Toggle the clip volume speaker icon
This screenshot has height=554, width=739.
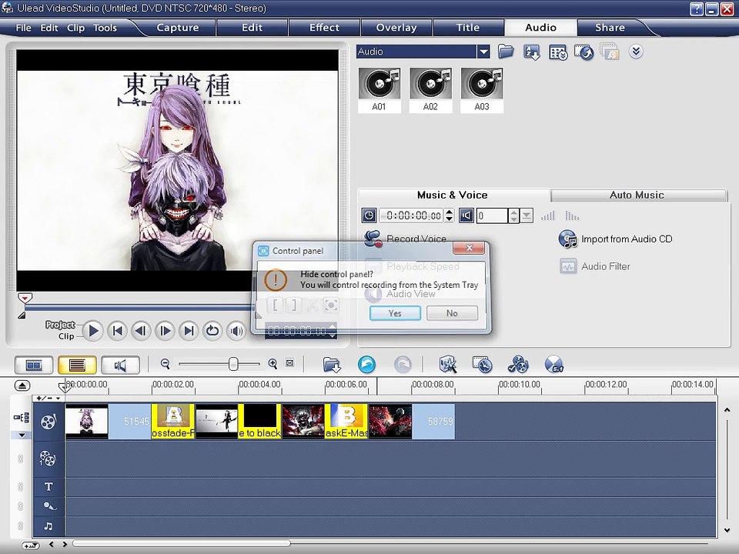[466, 215]
